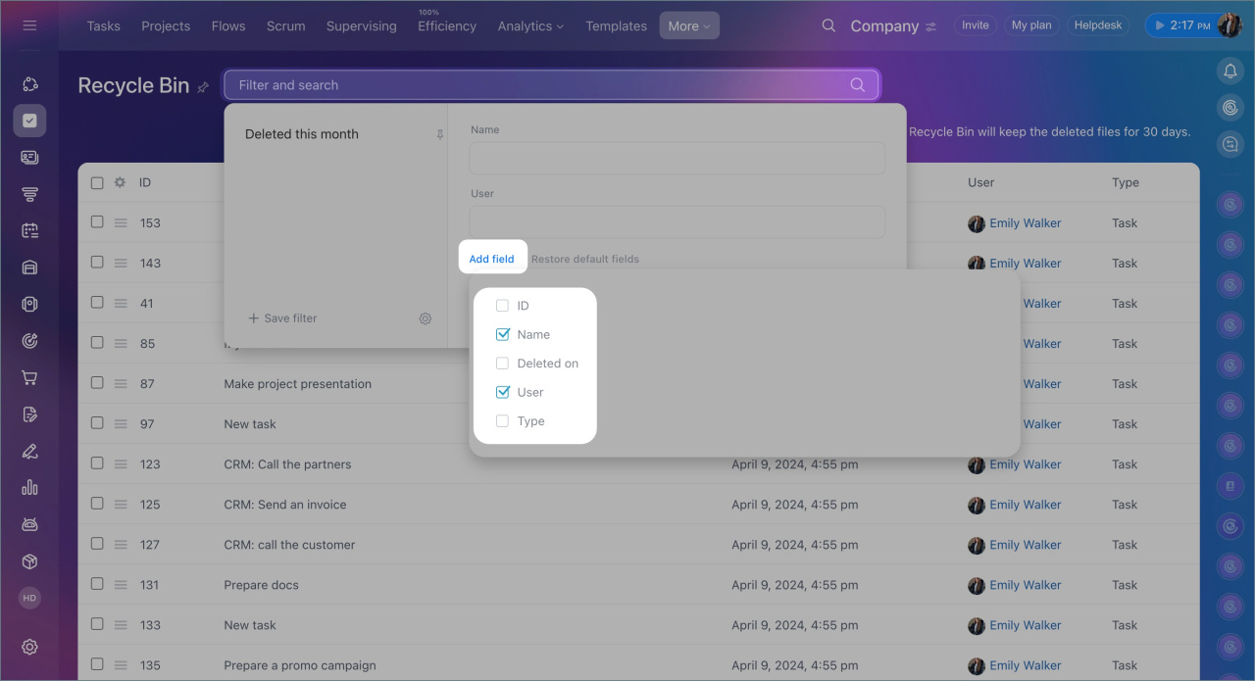
Task: Open the calendar icon in sidebar
Action: 29,230
